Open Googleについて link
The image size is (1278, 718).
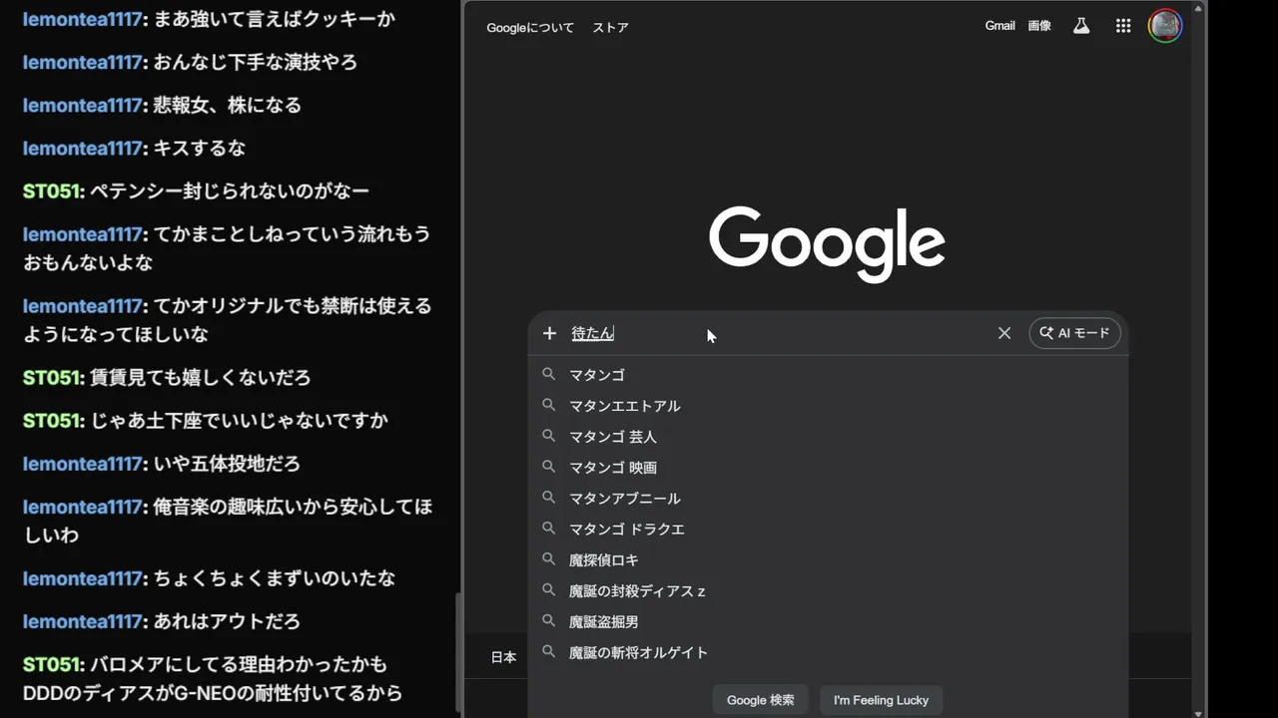(530, 28)
